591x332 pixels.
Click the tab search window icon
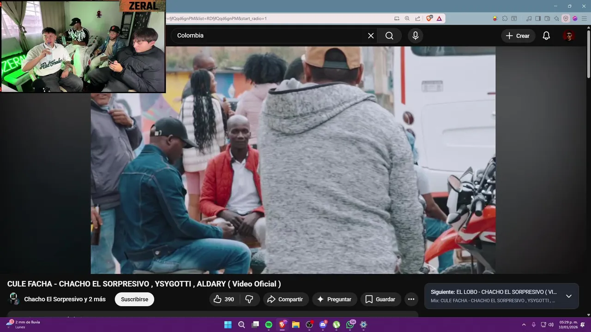pos(515,18)
